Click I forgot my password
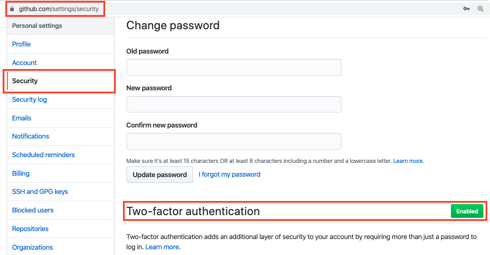The image size is (490, 255). click(229, 174)
